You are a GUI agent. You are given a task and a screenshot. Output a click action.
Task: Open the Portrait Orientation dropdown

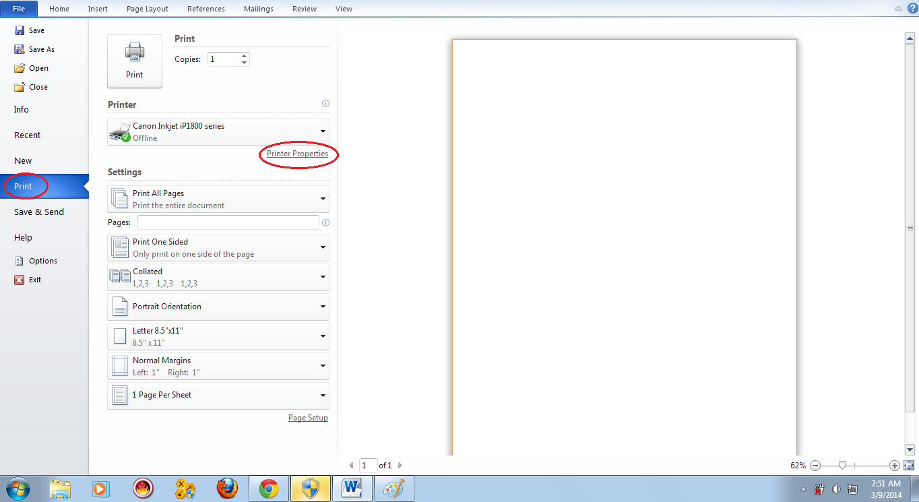click(x=323, y=307)
